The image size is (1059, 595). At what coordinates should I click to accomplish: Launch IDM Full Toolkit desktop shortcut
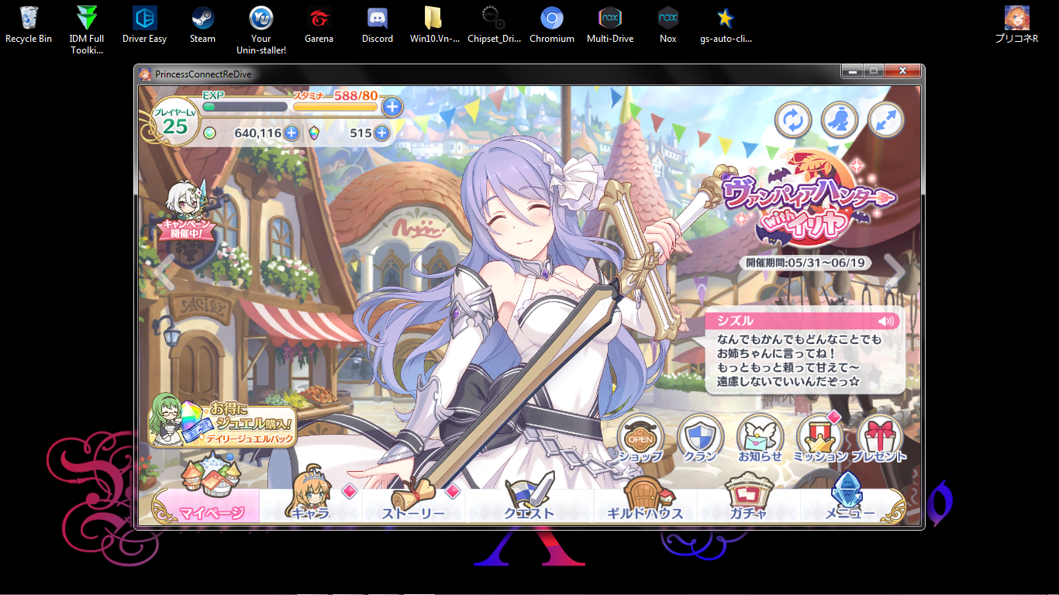point(87,30)
